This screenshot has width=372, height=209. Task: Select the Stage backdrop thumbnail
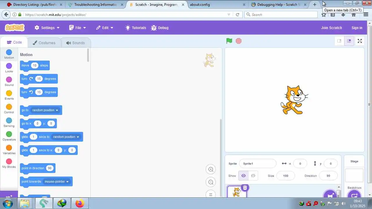354,175
